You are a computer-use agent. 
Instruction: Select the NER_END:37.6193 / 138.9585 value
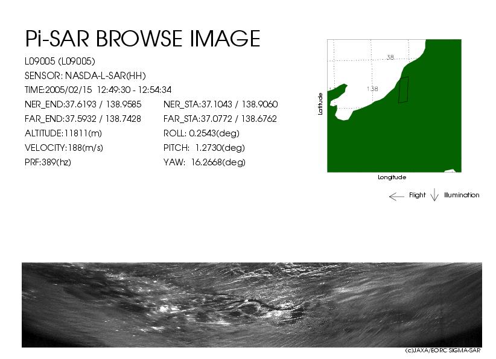tap(83, 104)
